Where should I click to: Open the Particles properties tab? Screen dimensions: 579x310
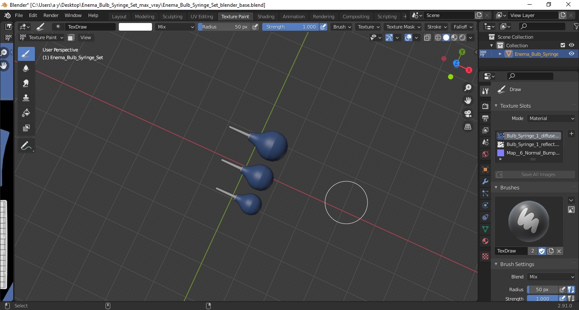point(485,193)
